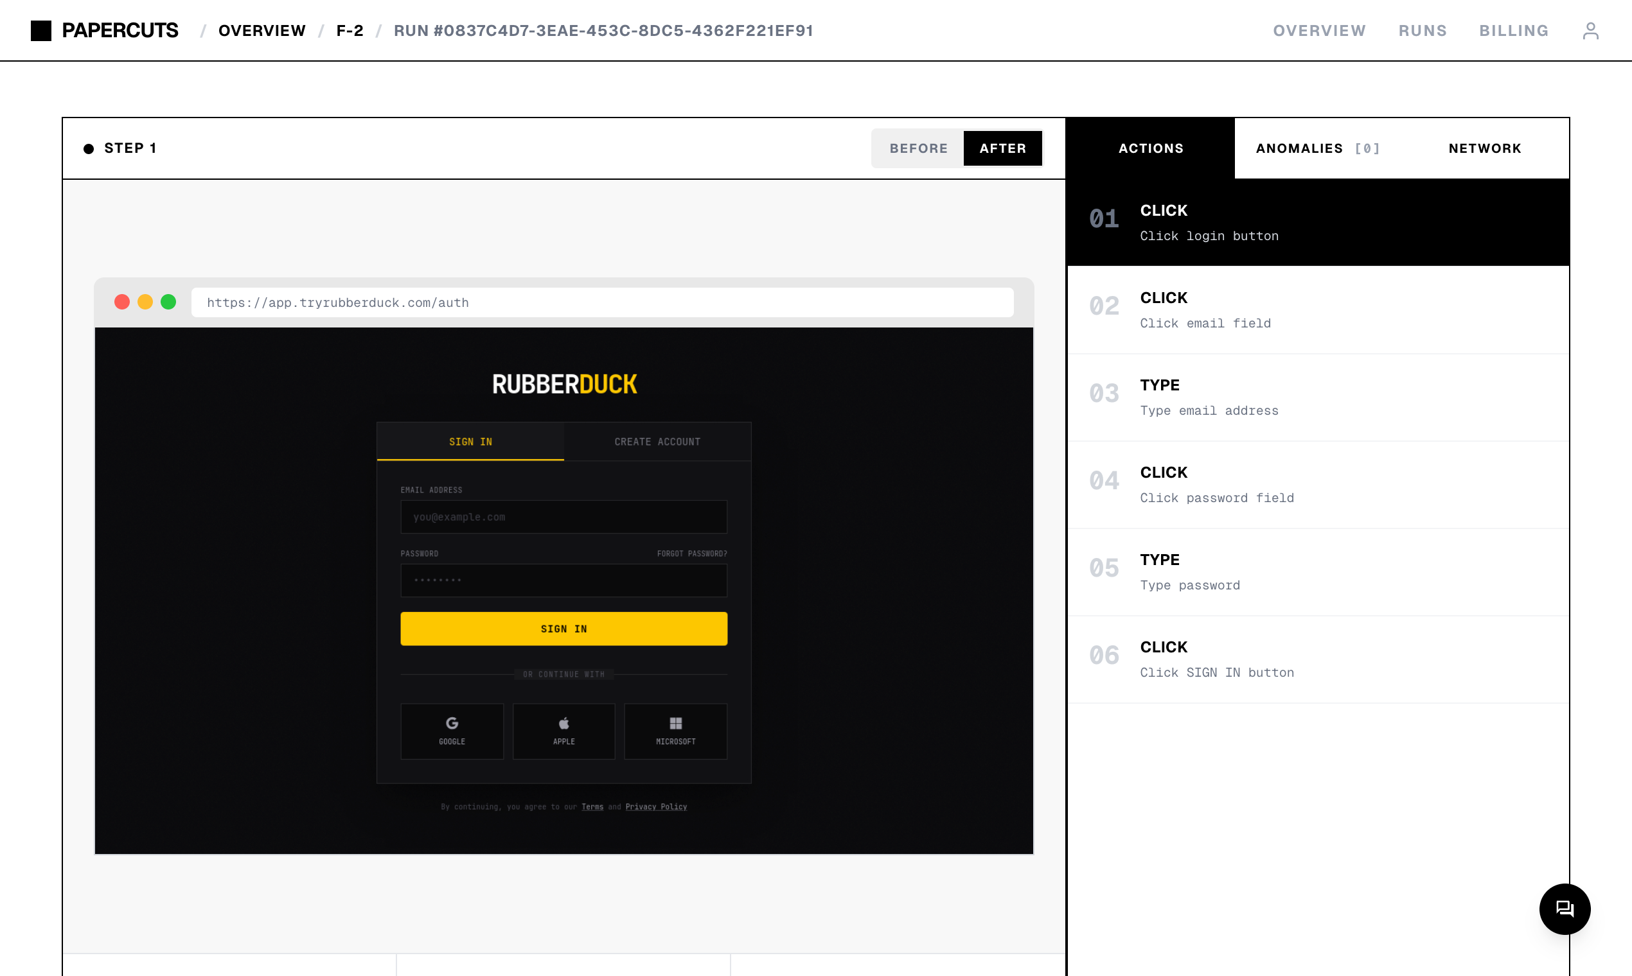
Task: Click the green browser window dot
Action: coord(168,302)
